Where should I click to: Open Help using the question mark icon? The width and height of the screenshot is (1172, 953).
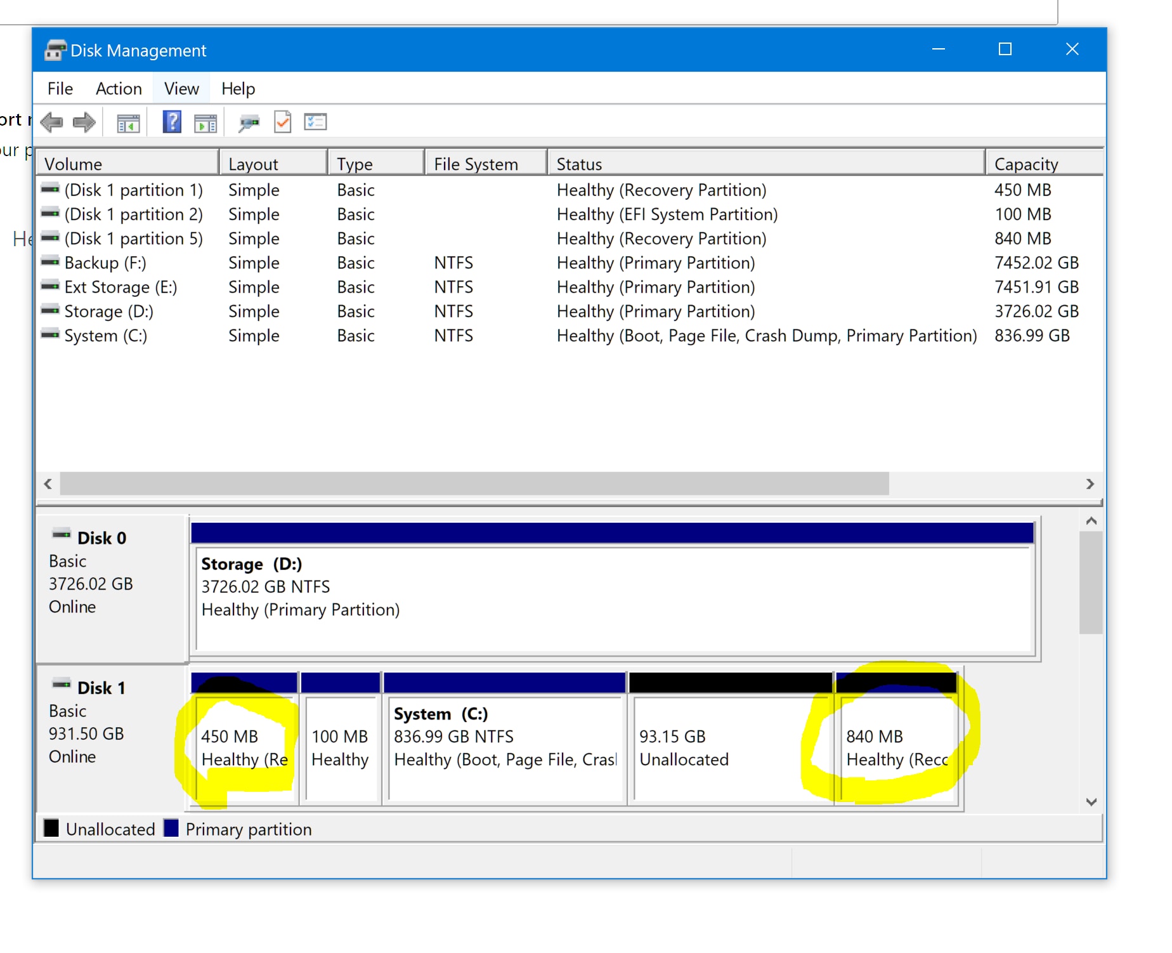point(171,121)
